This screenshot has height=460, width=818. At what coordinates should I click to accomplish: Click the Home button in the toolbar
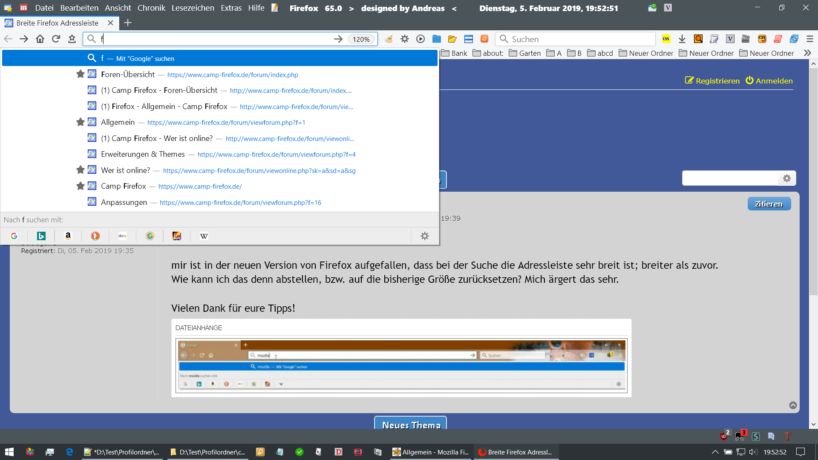pos(40,39)
